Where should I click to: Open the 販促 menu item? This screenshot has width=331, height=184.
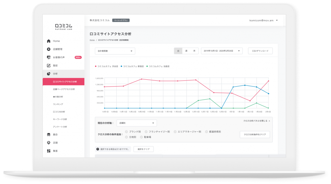pyautogui.click(x=64, y=66)
